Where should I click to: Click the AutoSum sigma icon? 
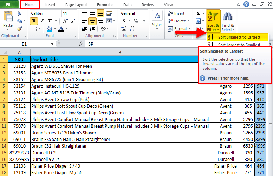tap(198, 13)
